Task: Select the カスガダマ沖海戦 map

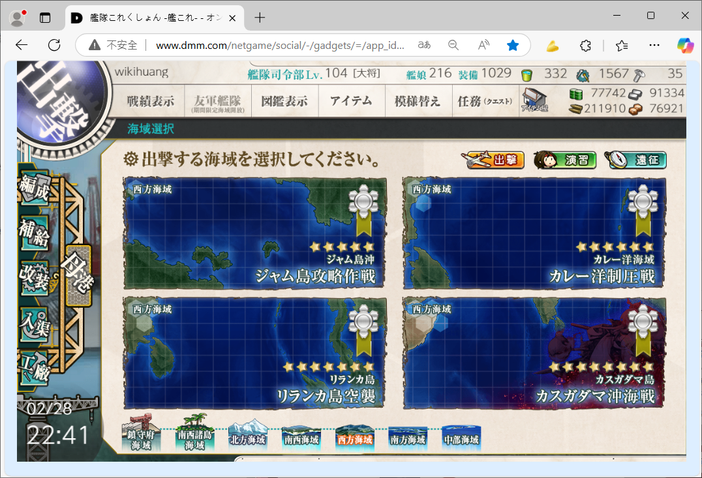Action: [x=534, y=353]
